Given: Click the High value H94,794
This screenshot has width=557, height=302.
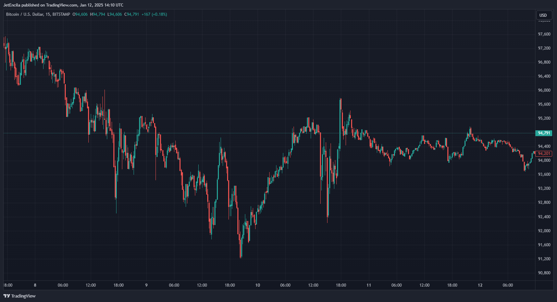Looking at the screenshot, I should [x=98, y=14].
